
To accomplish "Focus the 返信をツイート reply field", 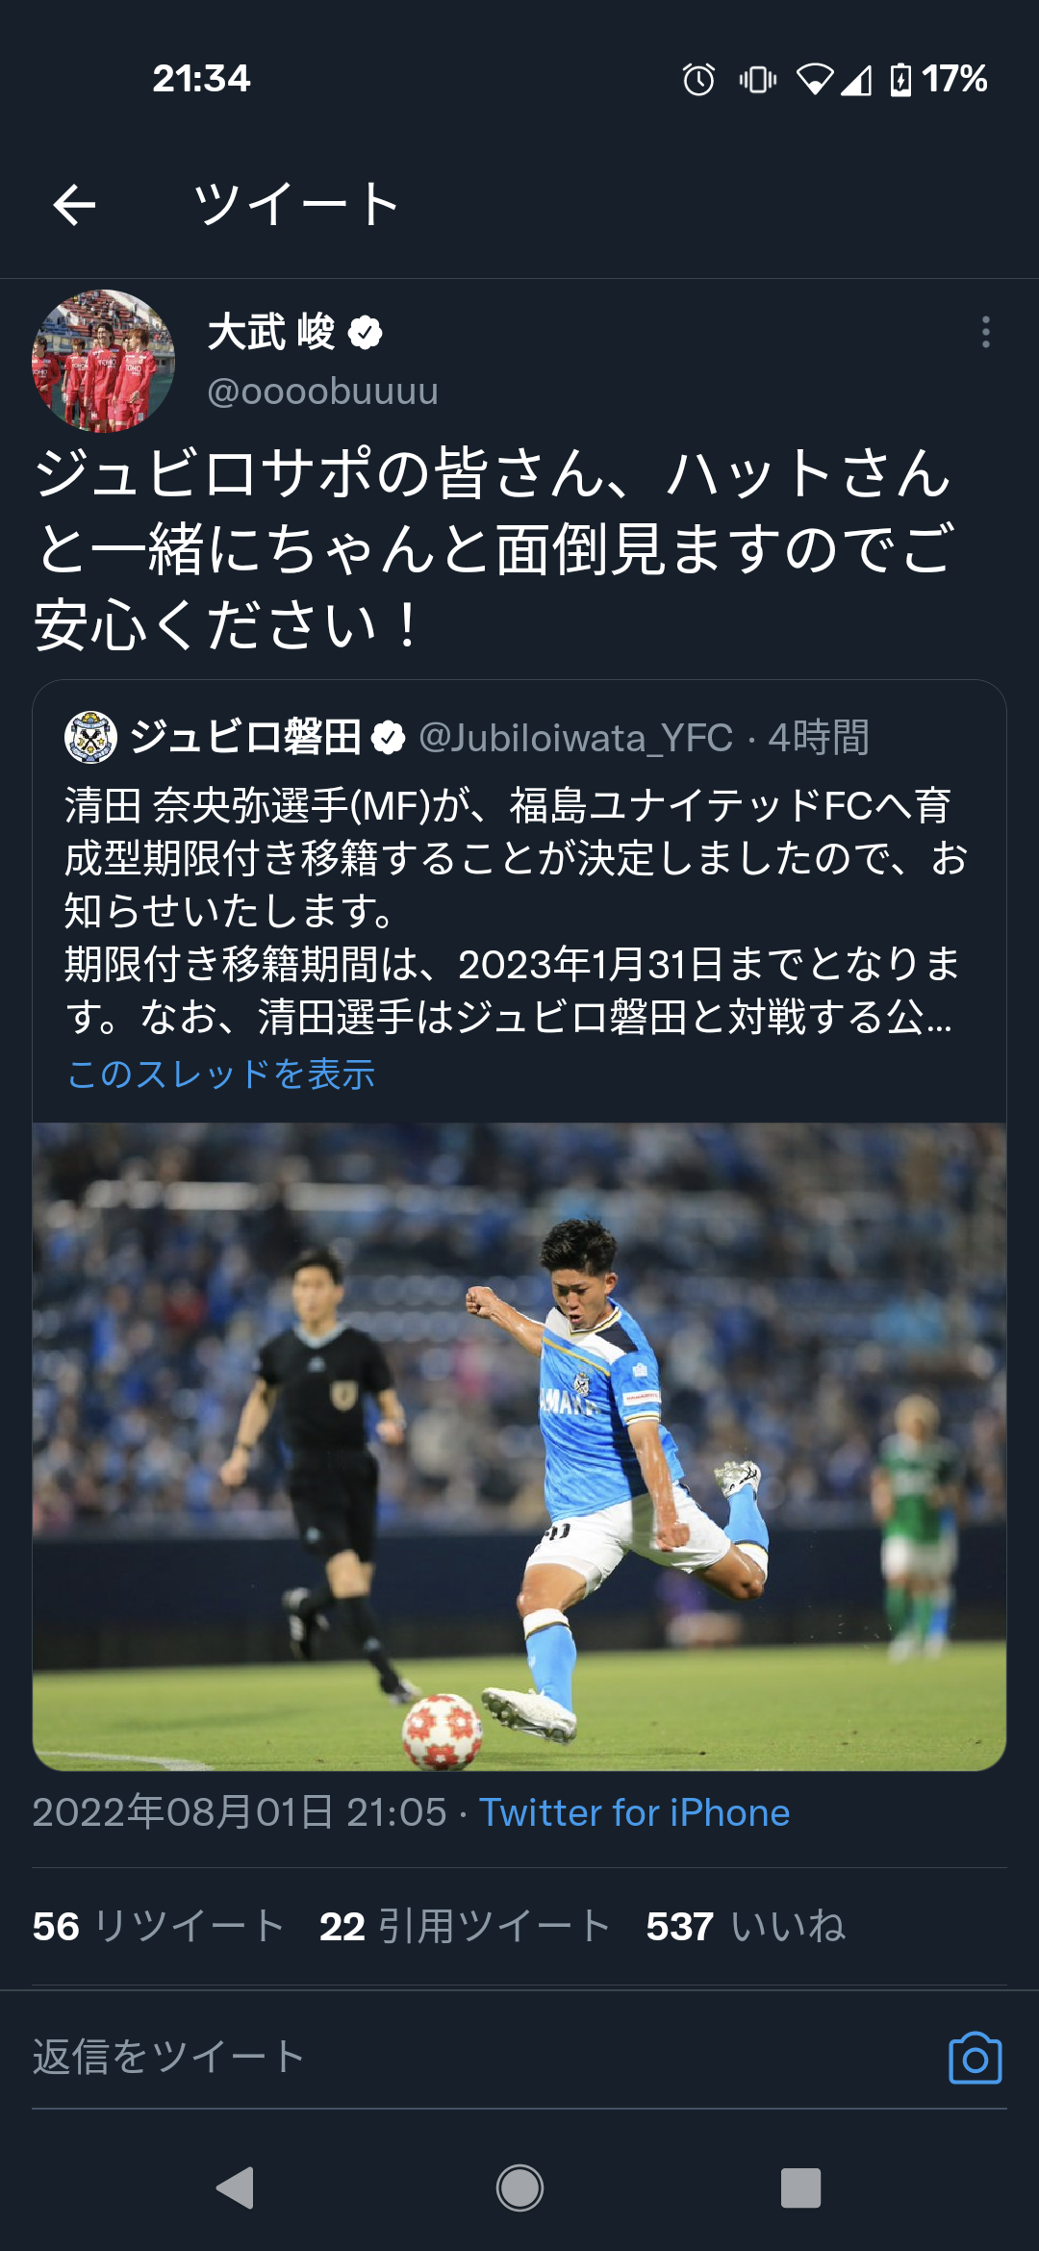I will point(481,2057).
